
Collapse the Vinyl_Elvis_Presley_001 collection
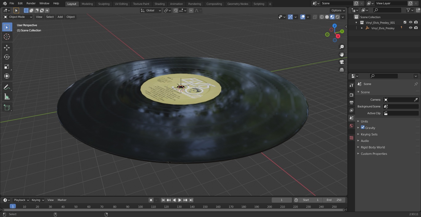click(356, 22)
